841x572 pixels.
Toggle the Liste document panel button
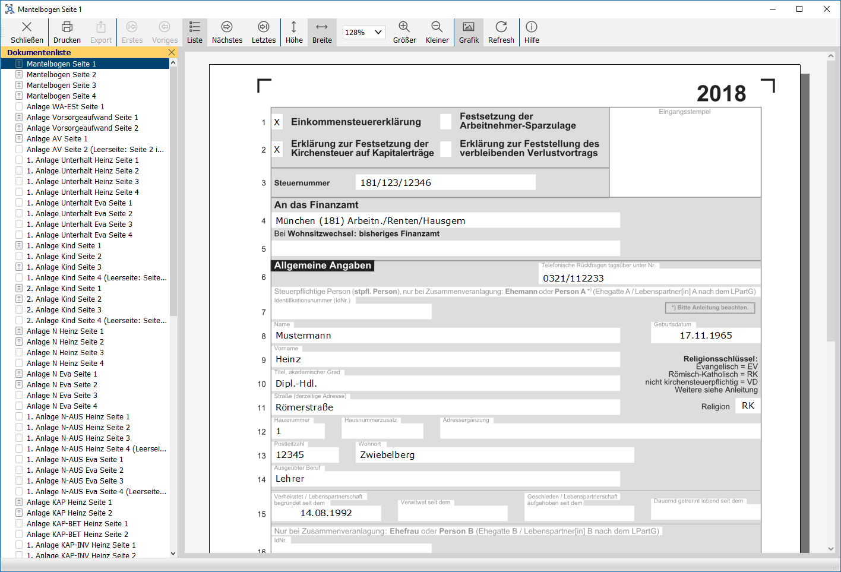(x=195, y=27)
